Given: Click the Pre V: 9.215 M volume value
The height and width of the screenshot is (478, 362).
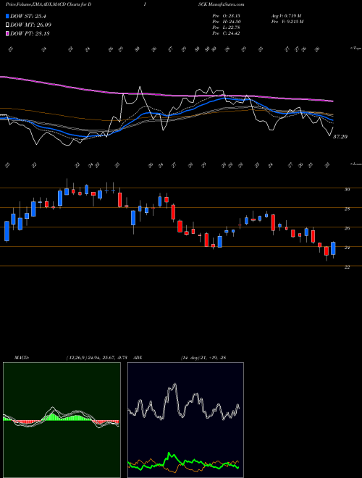Looking at the screenshot, I should pos(287,22).
